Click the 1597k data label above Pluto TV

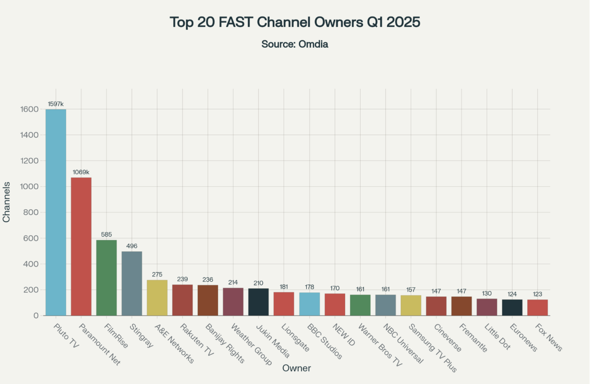click(56, 103)
